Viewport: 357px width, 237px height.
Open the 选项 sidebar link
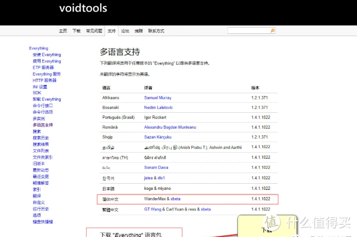pyautogui.click(x=37, y=215)
